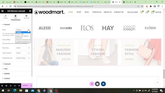The width and height of the screenshot is (165, 93).
Task: Open the Color Scheme dropdown
Action: coord(23,53)
